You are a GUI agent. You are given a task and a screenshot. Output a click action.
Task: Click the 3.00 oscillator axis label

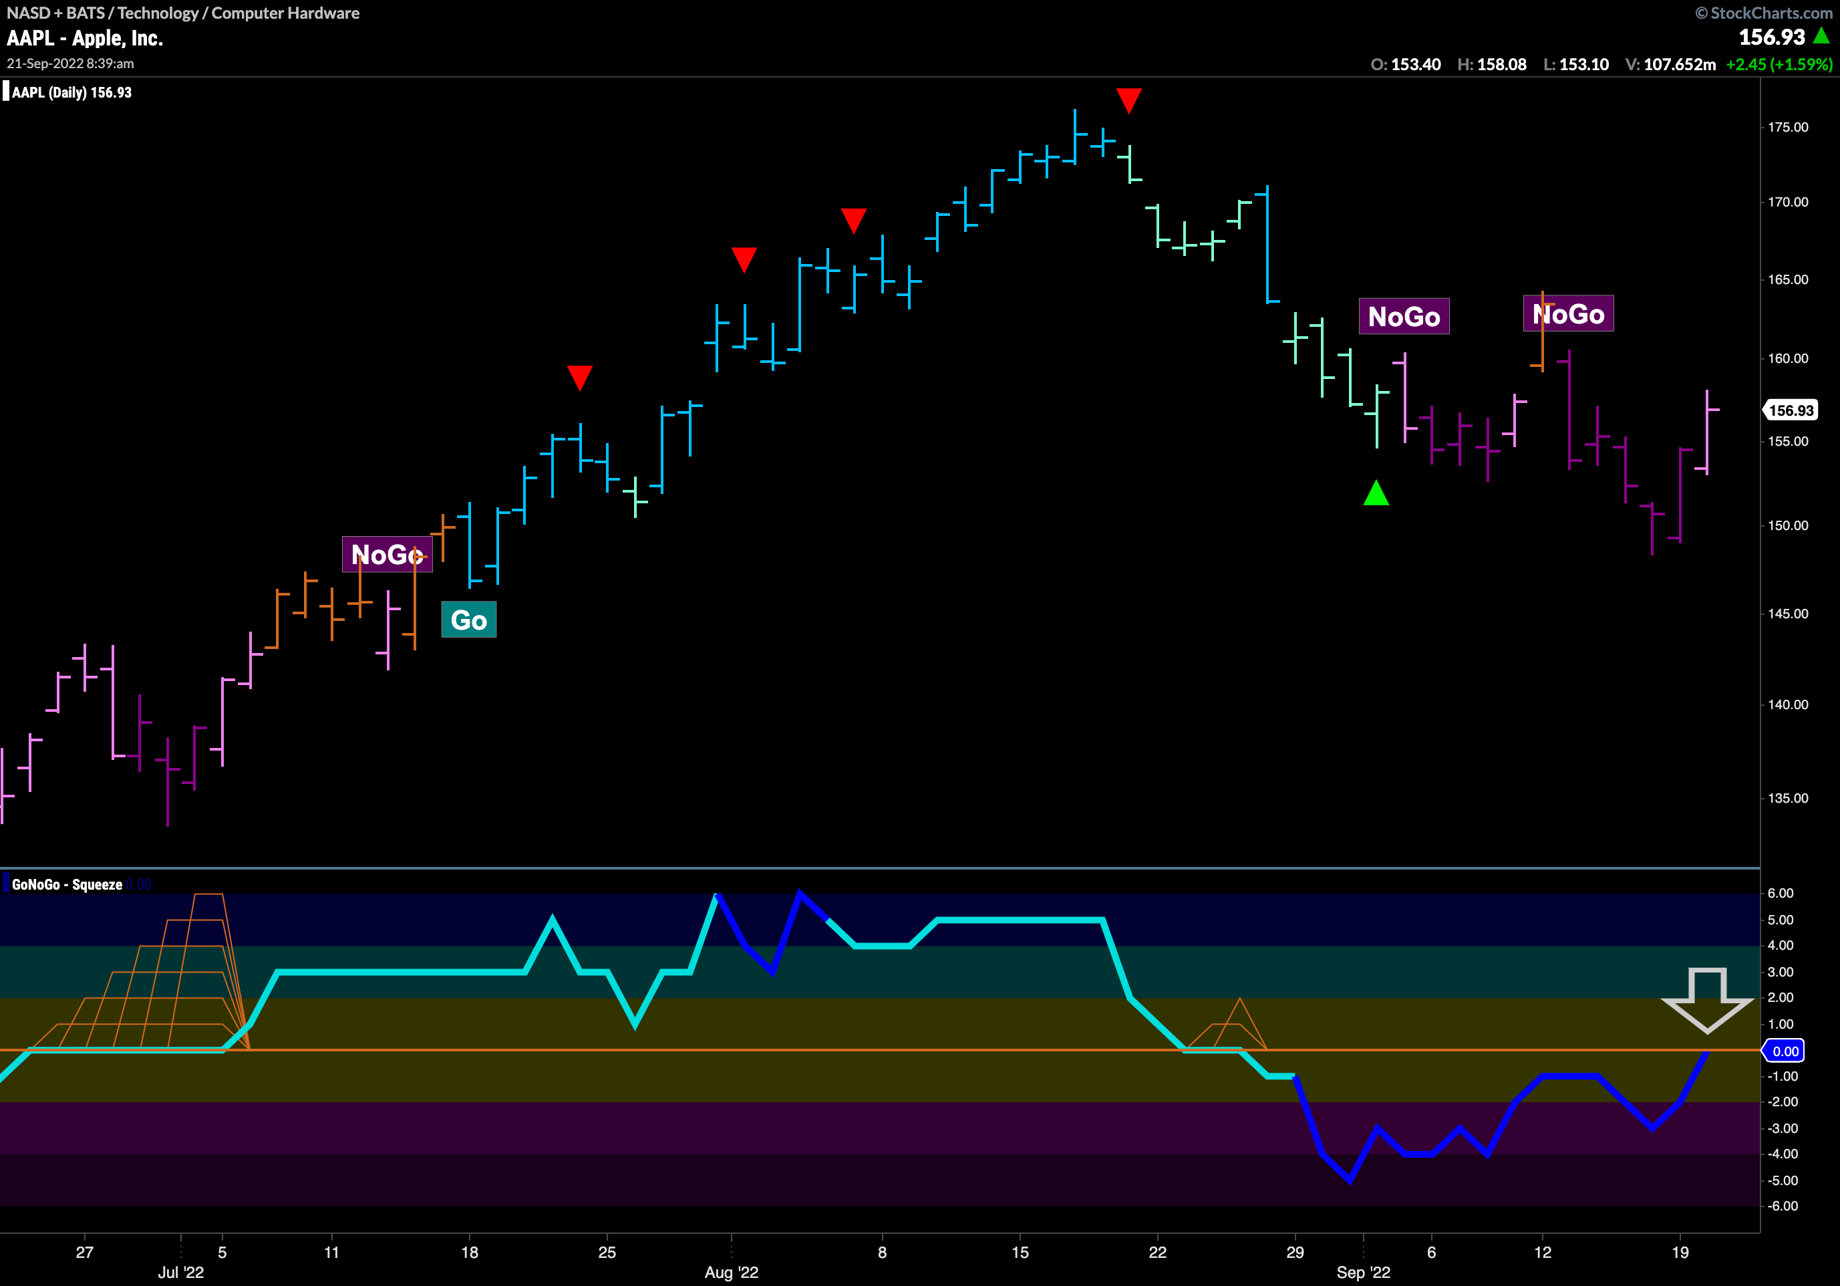pyautogui.click(x=1781, y=973)
